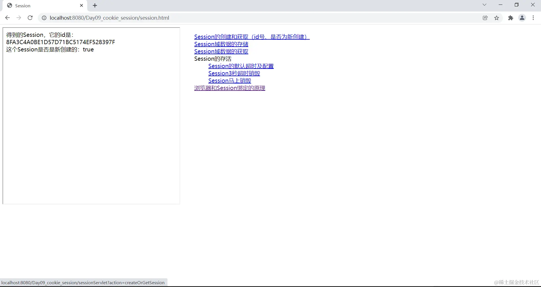
Task: Open link Session域数据的存储
Action: 221,44
